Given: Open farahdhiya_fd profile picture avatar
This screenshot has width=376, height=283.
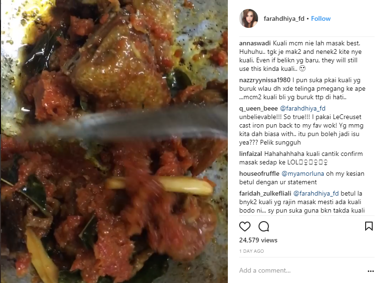Looking at the screenshot, I should (249, 18).
